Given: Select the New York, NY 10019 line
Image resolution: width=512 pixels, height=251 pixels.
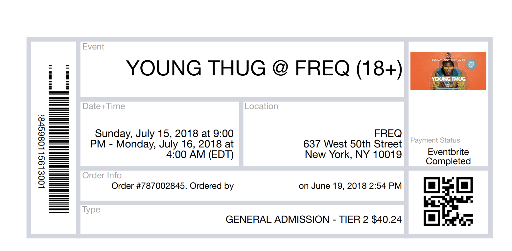Looking at the screenshot, I should coord(353,154).
